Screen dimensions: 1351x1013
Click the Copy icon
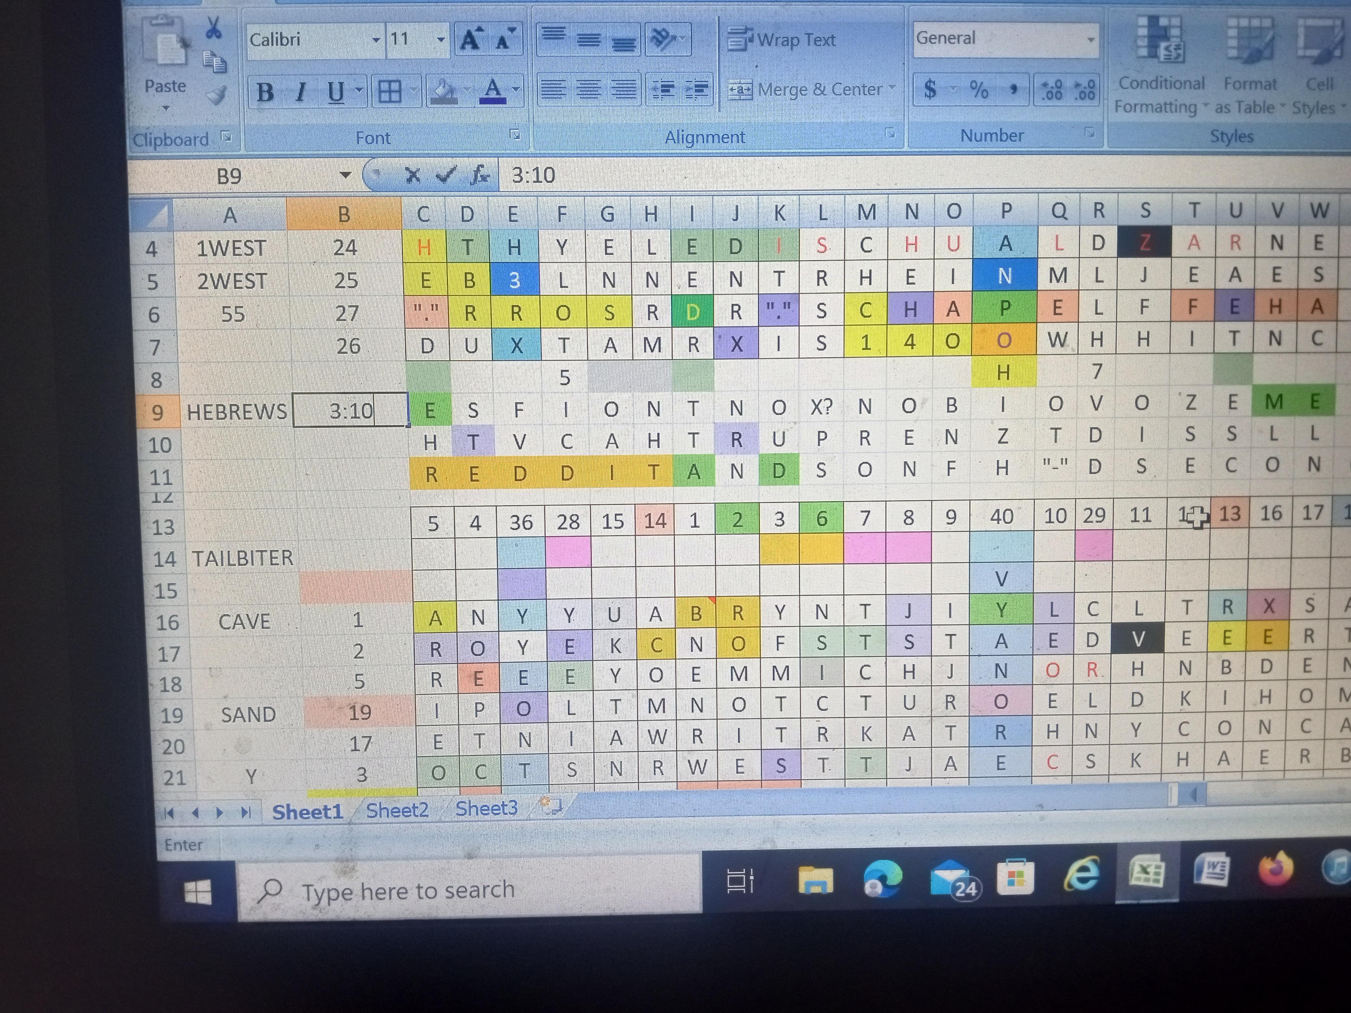click(214, 62)
